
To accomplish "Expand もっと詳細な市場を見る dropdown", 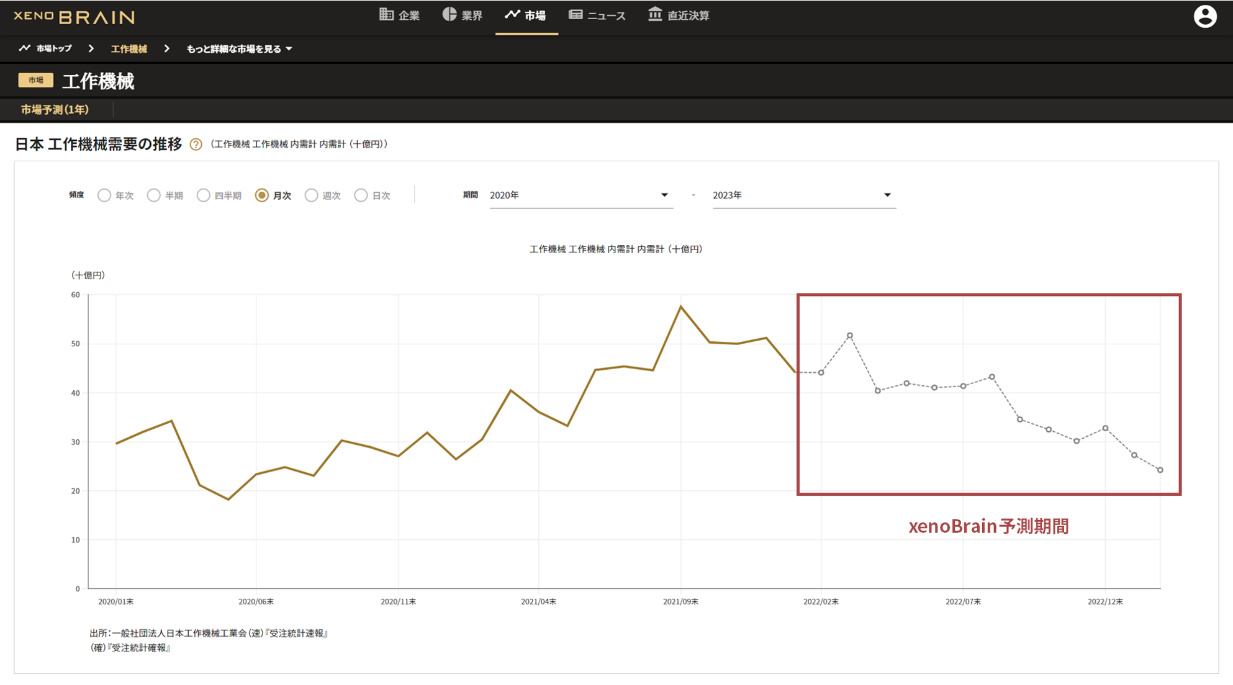I will pyautogui.click(x=239, y=49).
